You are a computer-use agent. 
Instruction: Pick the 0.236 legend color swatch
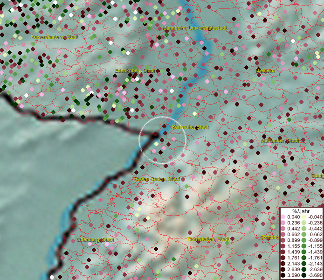tap(283, 223)
